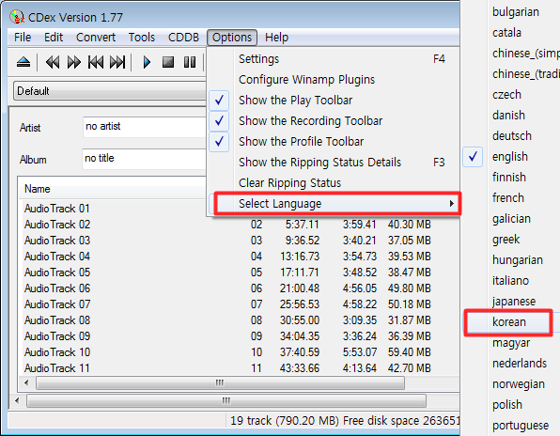Image resolution: width=560 pixels, height=436 pixels.
Task: Choose Configure Winamp Plugins
Action: pos(334,80)
